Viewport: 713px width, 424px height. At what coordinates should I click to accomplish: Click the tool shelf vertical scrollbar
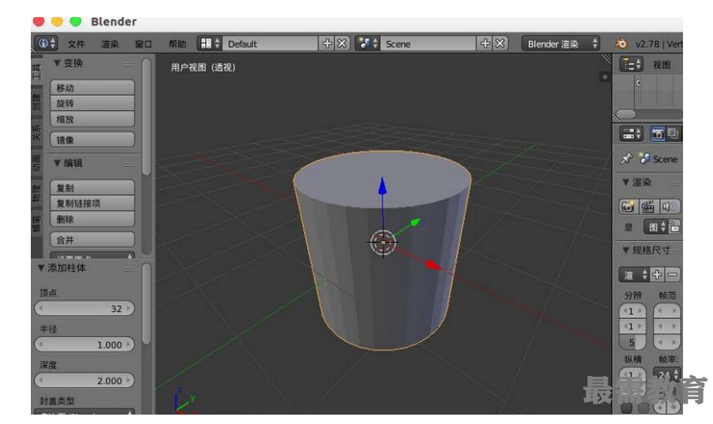point(146,116)
